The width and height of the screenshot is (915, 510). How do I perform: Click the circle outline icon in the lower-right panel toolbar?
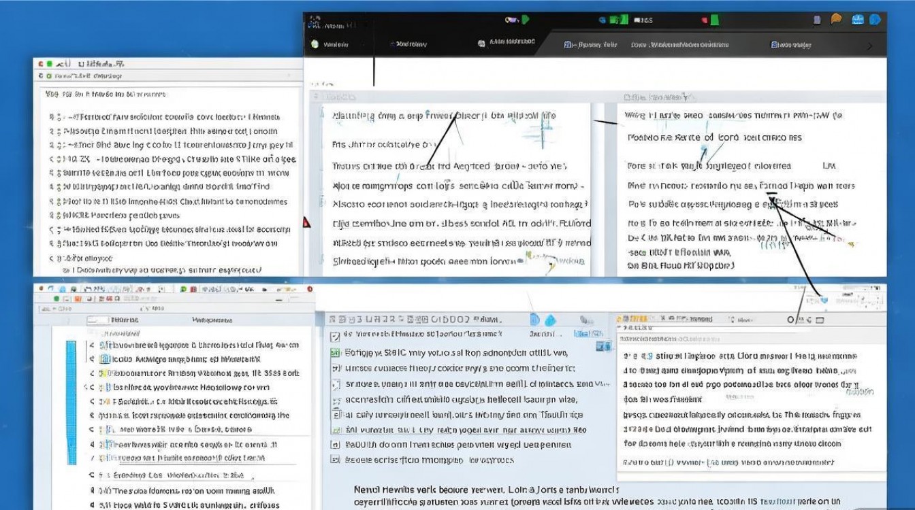click(x=791, y=320)
